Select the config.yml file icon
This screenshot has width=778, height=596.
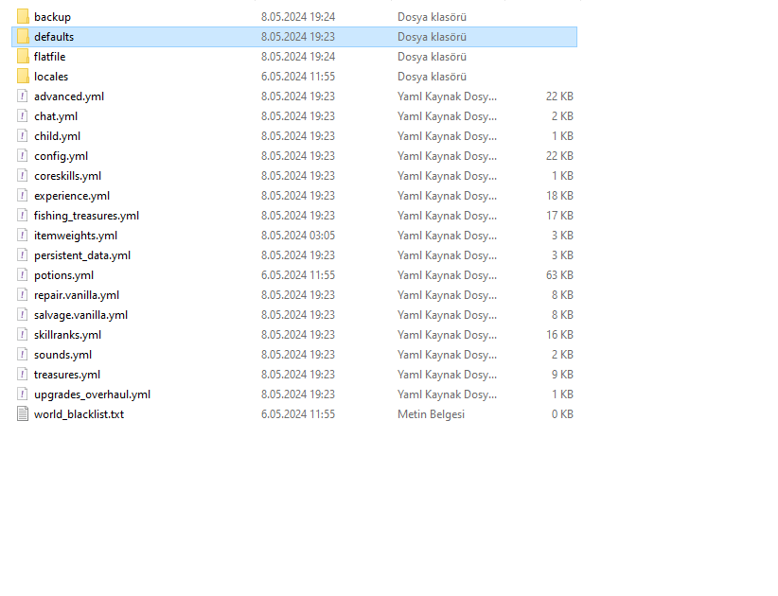(x=23, y=156)
